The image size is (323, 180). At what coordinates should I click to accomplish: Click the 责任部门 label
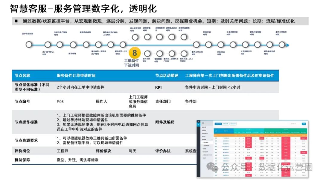(x=163, y=101)
